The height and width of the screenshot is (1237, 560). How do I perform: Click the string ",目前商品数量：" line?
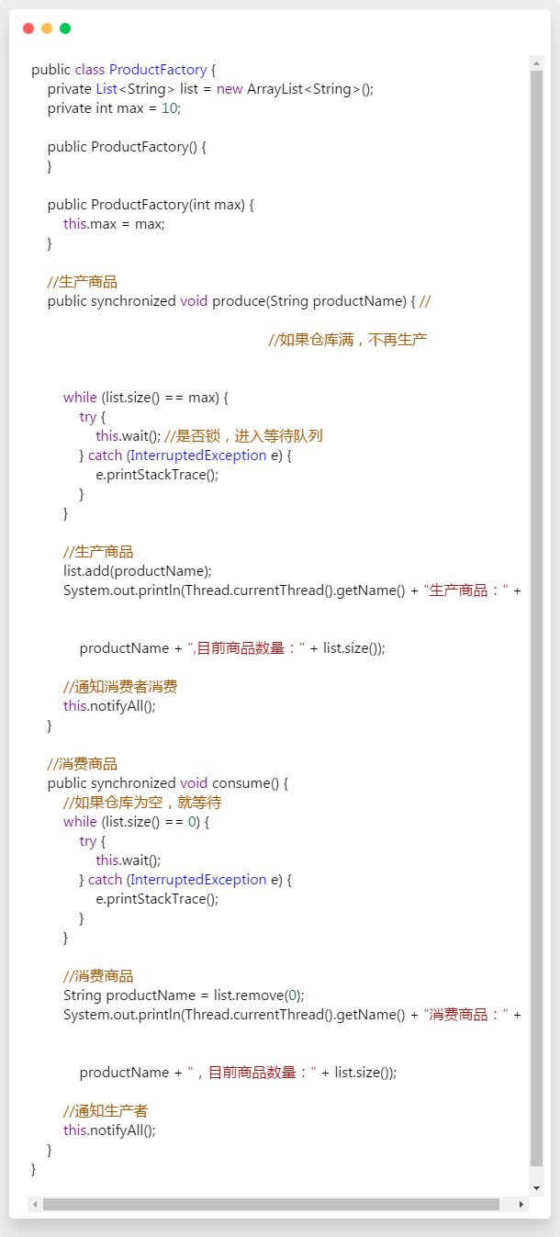point(232,648)
